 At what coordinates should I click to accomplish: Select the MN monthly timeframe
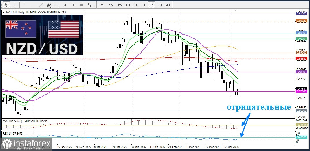(168, 5)
